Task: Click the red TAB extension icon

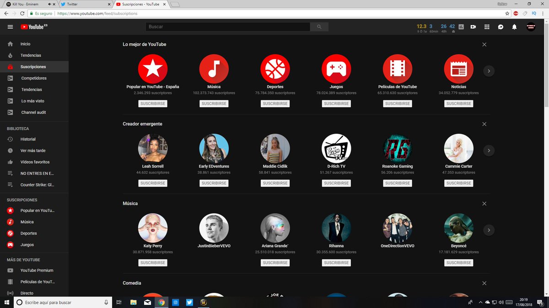Action: pos(516,14)
